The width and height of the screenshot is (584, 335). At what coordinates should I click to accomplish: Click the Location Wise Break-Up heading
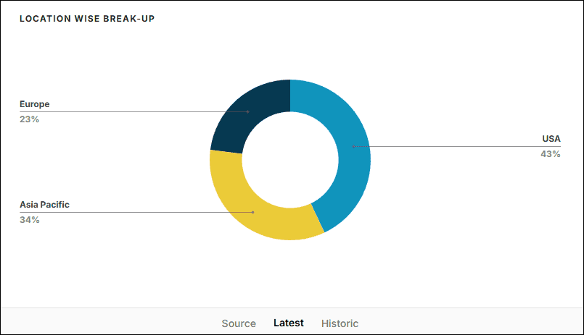(87, 19)
